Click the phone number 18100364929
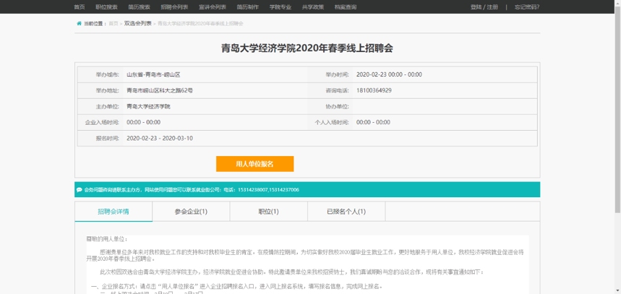The width and height of the screenshot is (621, 294). [374, 90]
